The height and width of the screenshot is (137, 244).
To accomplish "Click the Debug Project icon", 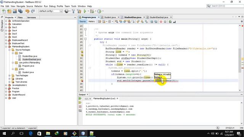I will [x=92, y=11].
